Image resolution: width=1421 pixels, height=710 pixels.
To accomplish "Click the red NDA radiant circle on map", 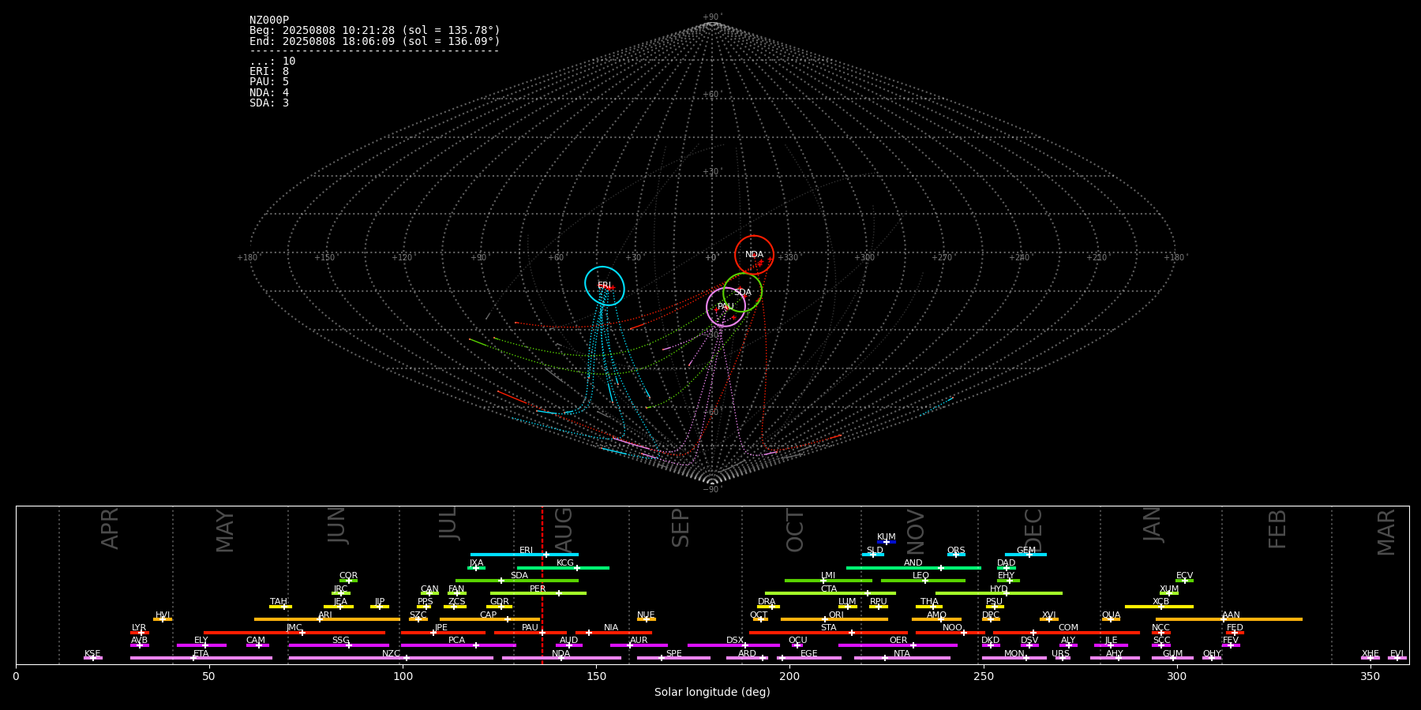I will click(755, 255).
